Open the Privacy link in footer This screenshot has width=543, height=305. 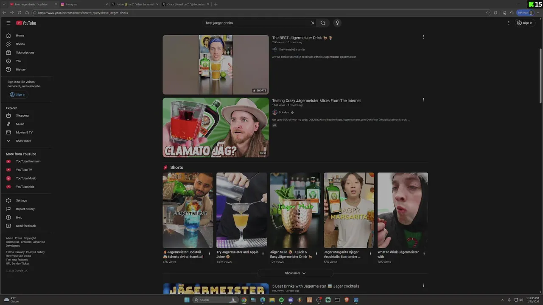[x=20, y=252]
